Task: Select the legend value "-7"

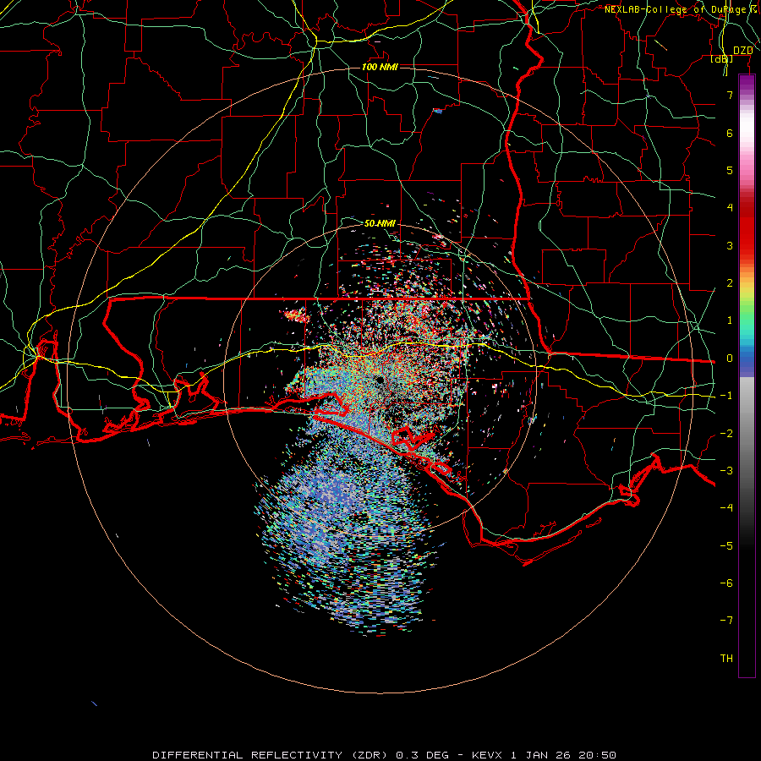Action: [x=726, y=621]
